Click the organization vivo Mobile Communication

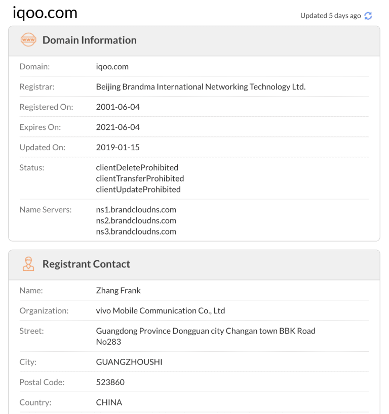(x=161, y=310)
